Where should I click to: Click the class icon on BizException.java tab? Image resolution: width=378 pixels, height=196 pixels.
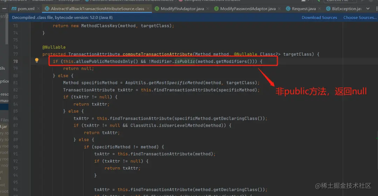[328, 9]
